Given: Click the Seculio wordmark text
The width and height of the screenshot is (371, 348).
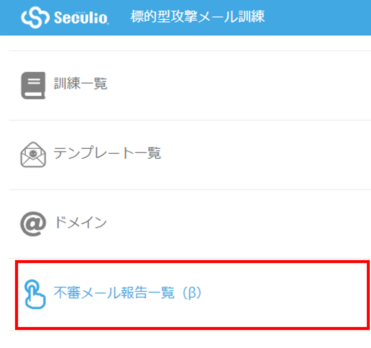Looking at the screenshot, I should click(81, 18).
